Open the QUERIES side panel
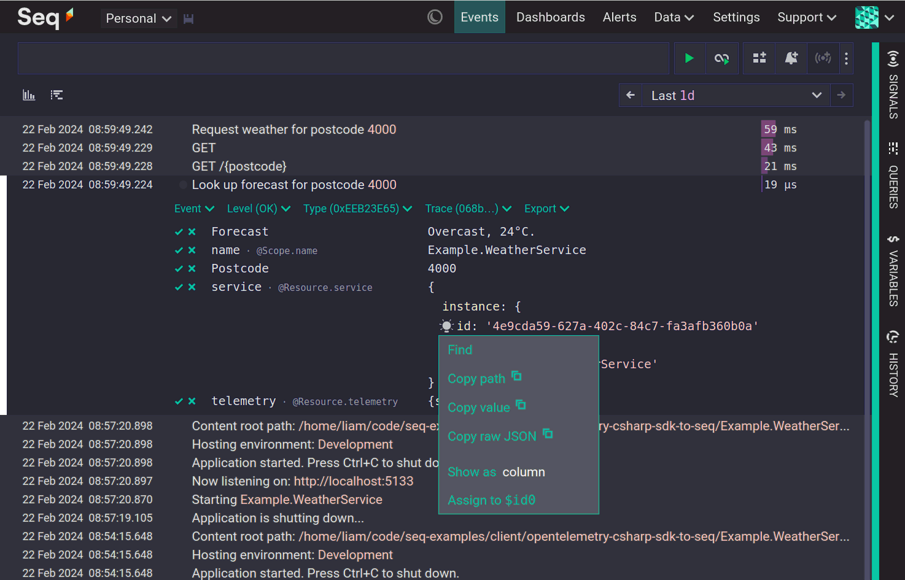Image resolution: width=905 pixels, height=580 pixels. [893, 176]
